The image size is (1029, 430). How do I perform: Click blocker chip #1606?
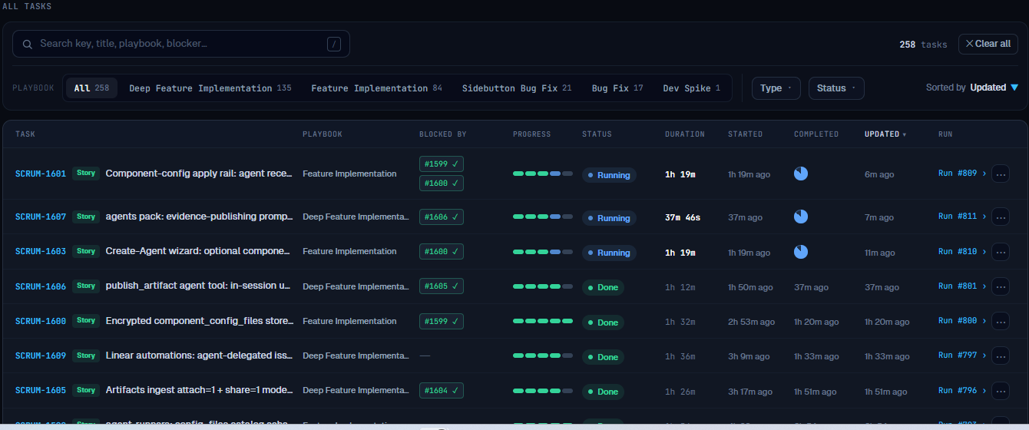(x=442, y=217)
